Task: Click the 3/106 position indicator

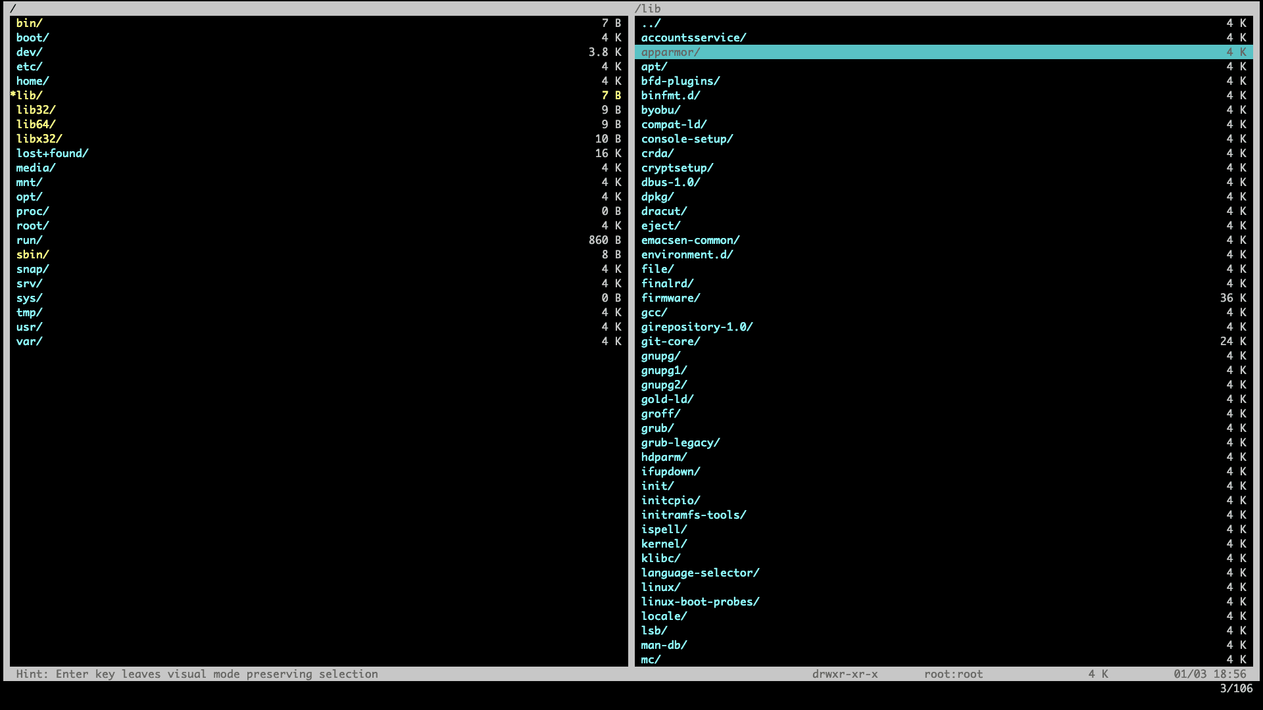Action: (1236, 688)
